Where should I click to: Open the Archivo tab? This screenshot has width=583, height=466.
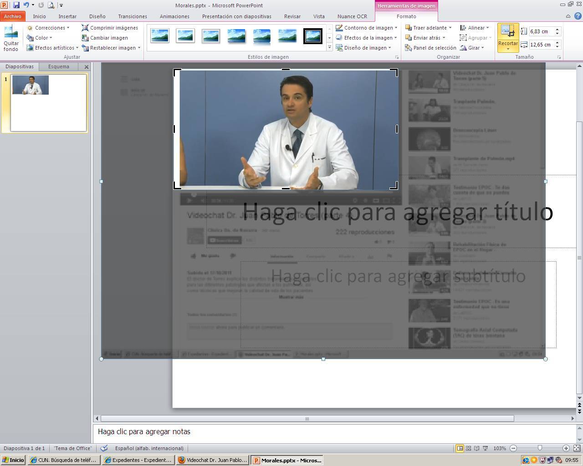13,16
